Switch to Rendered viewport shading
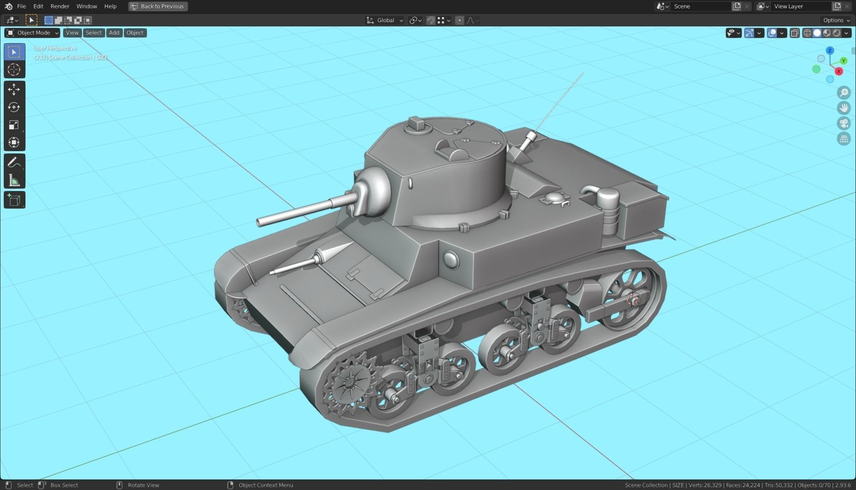The height and width of the screenshot is (490, 856). pos(837,33)
